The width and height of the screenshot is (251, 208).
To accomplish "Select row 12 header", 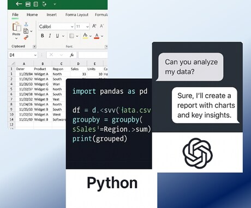I will coord(11,124).
